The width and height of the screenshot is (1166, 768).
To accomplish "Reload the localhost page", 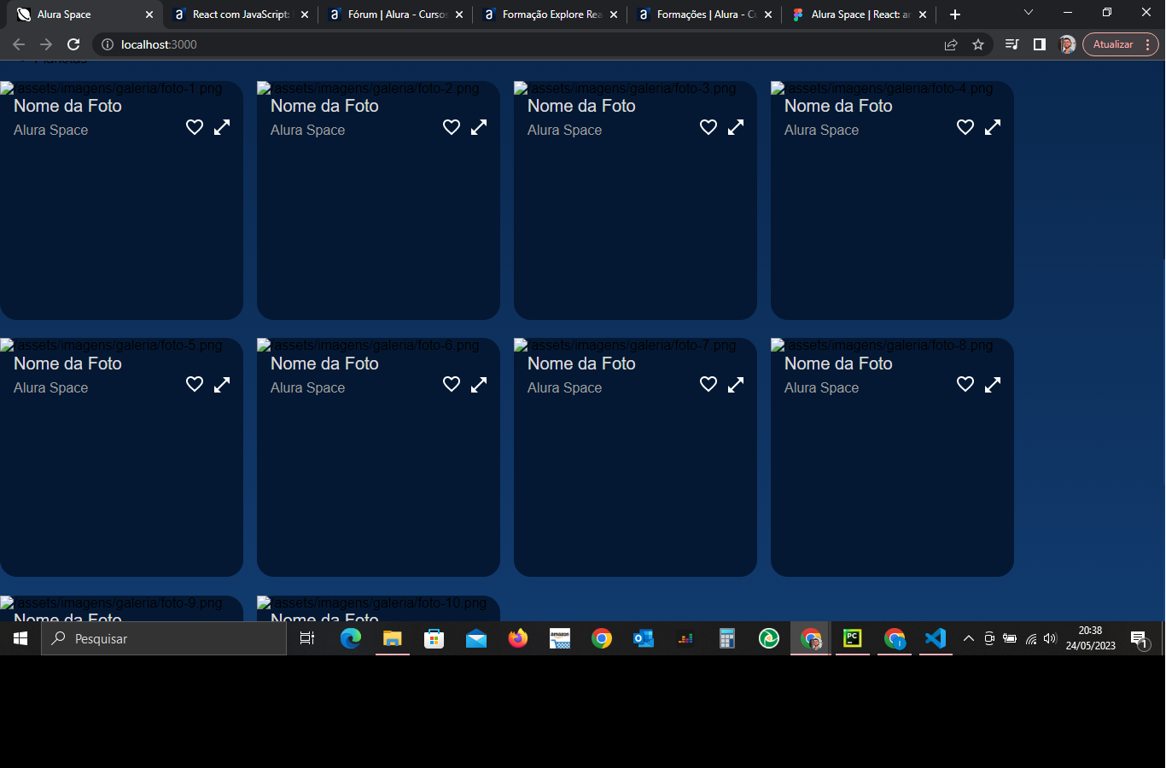I will (x=73, y=44).
